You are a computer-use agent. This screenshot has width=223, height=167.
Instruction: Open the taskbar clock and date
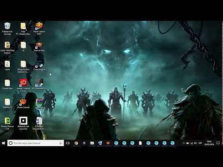click(209, 143)
